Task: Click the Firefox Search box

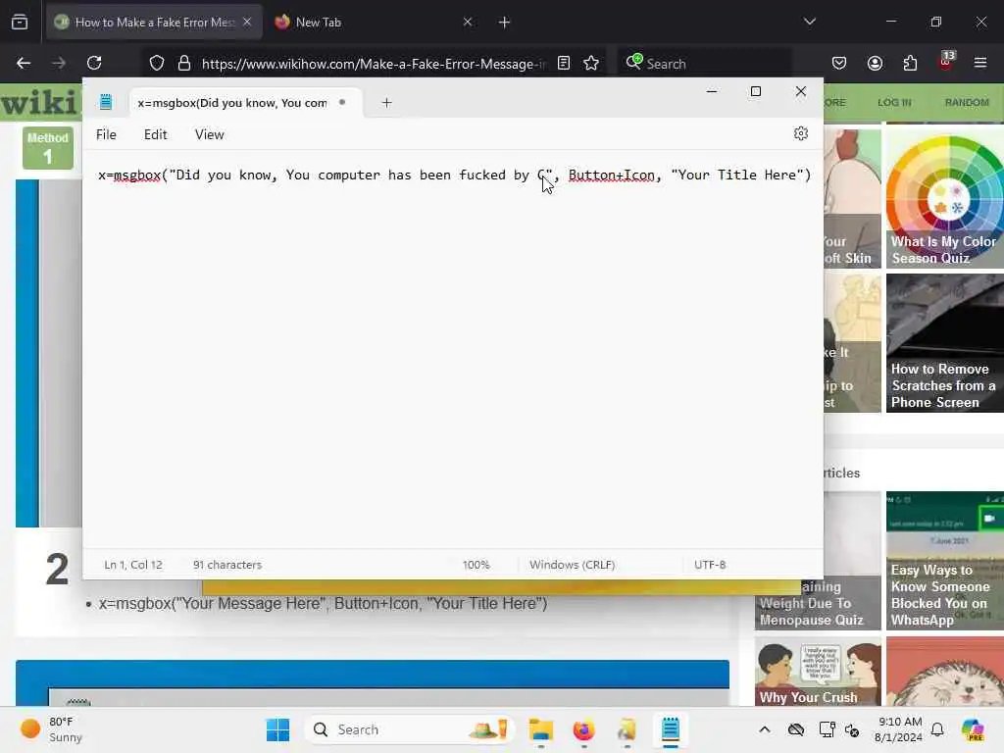Action: point(704,64)
